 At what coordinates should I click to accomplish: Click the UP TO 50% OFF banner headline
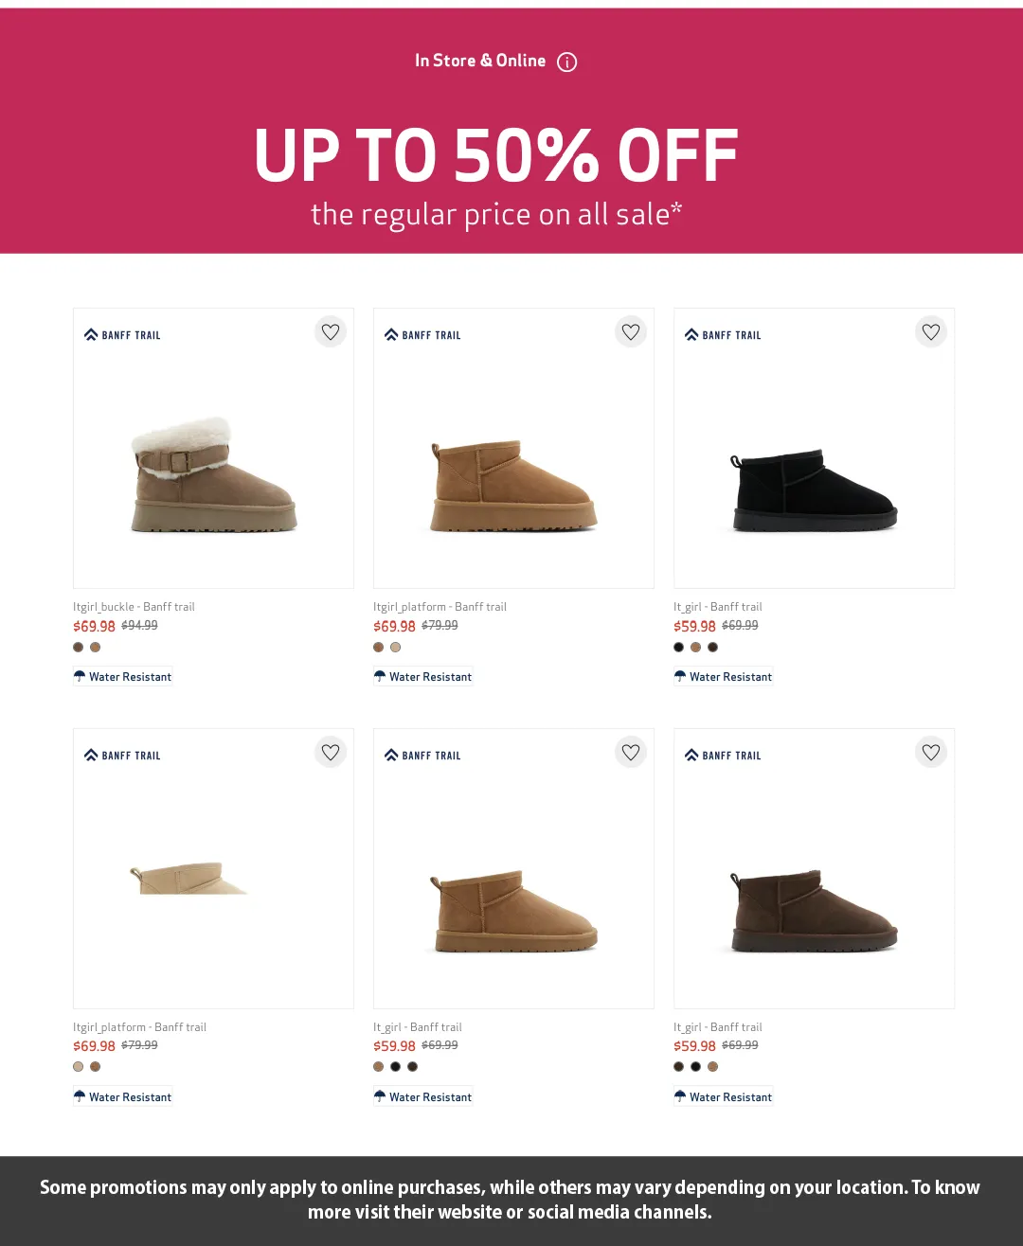coord(495,155)
